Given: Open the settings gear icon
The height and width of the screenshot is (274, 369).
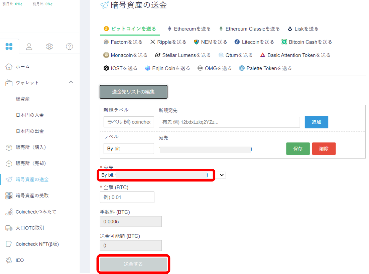Looking at the screenshot, I should pos(49,46).
